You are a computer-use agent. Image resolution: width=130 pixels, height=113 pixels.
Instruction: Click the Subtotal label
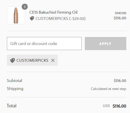(x=15, y=81)
